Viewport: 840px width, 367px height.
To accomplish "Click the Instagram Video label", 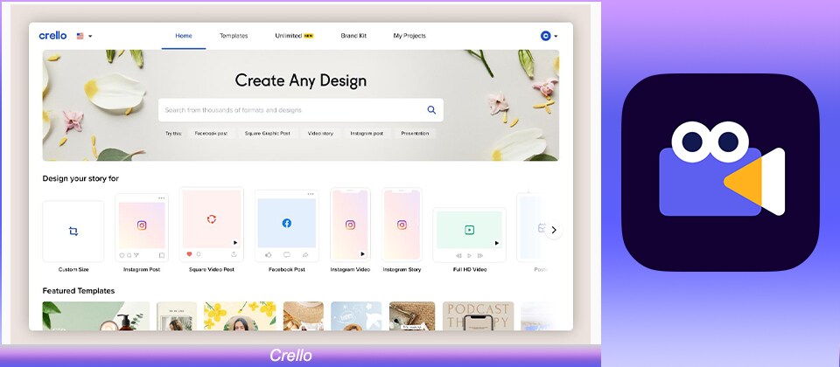I will pyautogui.click(x=350, y=270).
